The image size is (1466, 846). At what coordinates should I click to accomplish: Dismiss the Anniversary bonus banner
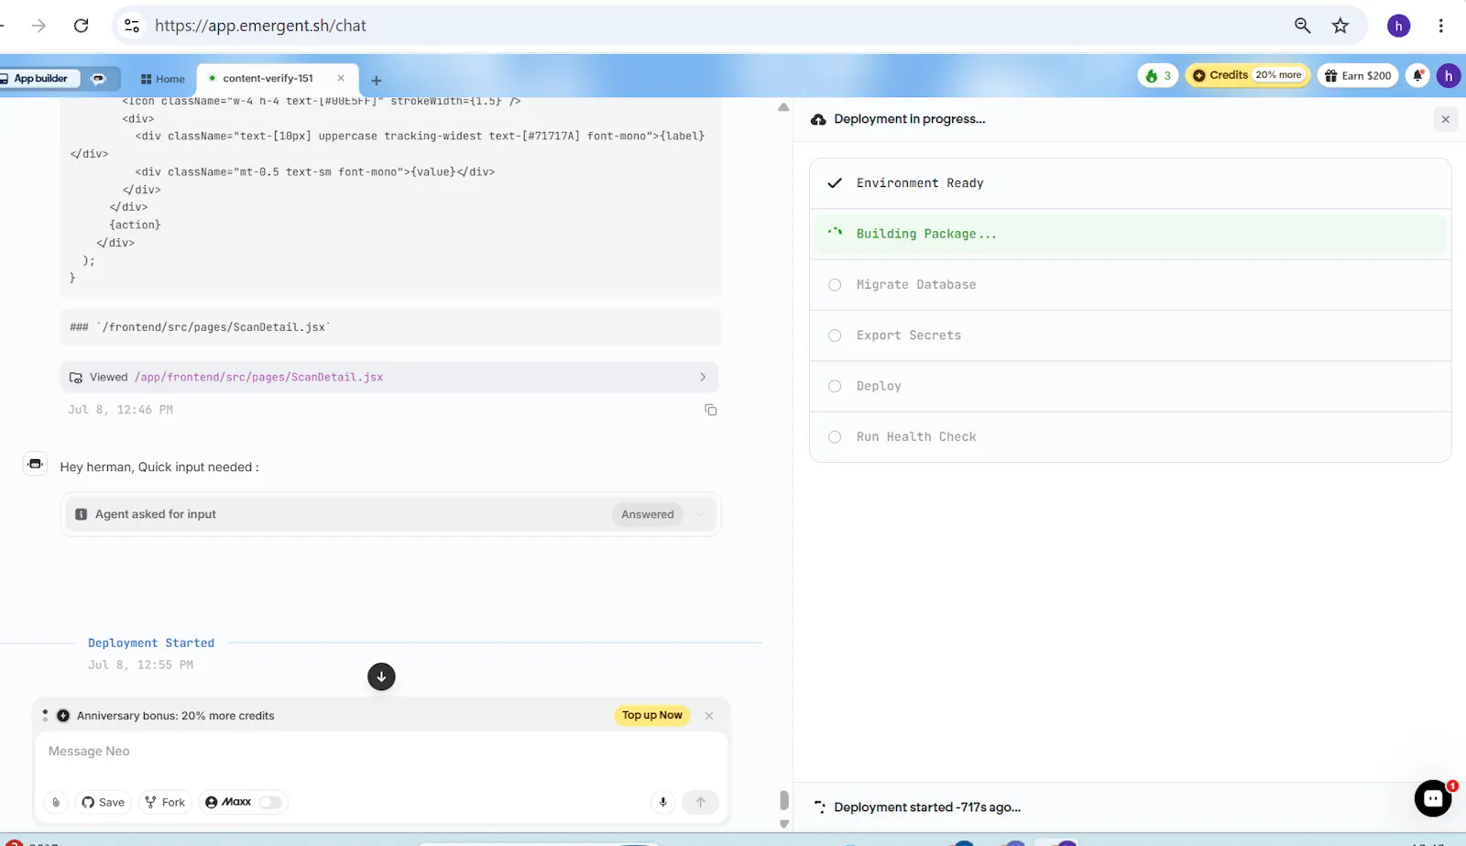pyautogui.click(x=709, y=716)
